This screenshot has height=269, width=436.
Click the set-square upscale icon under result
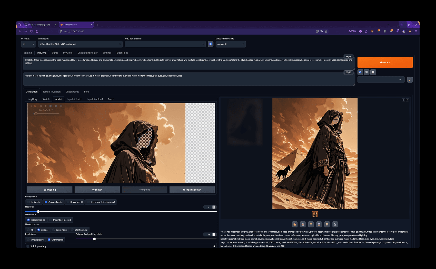[x=335, y=224]
